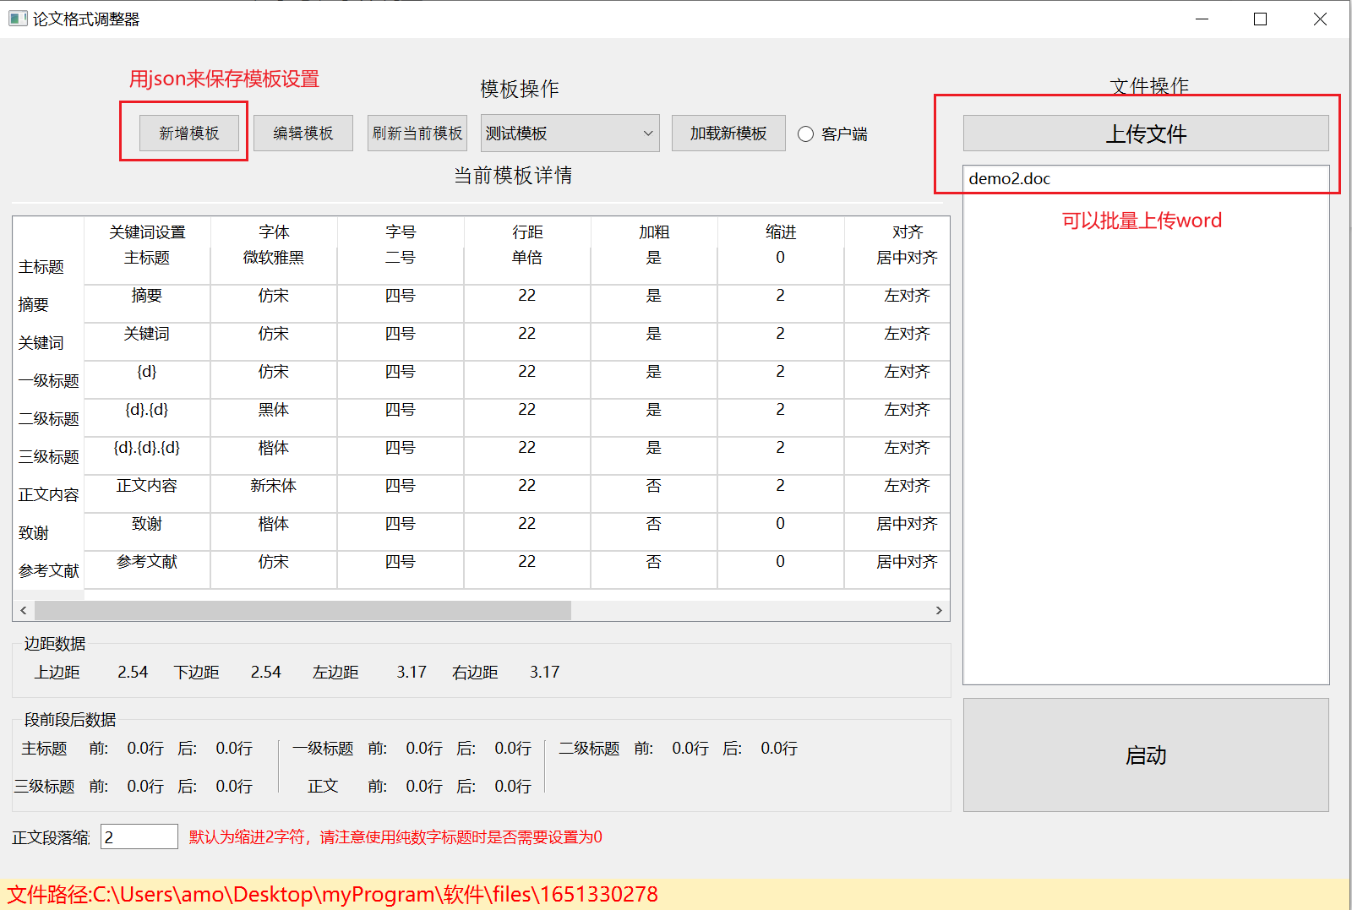The width and height of the screenshot is (1352, 910).
Task: Click the table's scroll right arrow
Action: coord(939,610)
